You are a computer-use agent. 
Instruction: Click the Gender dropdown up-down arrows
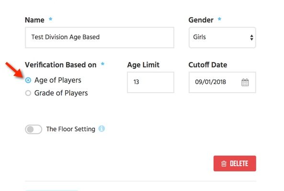tap(251, 38)
